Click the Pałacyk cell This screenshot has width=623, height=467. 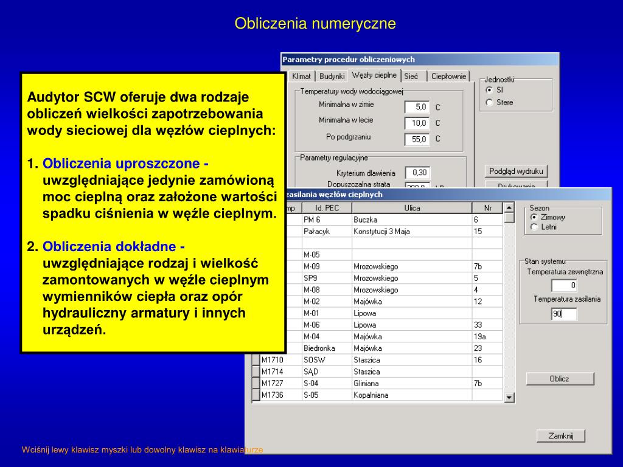coord(327,232)
